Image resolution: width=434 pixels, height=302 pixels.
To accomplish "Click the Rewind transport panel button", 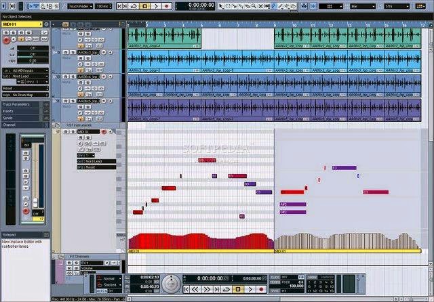I will [x=195, y=289].
